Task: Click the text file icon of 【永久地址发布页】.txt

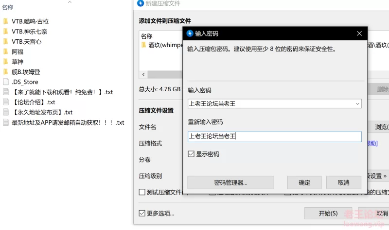Action: [6, 112]
